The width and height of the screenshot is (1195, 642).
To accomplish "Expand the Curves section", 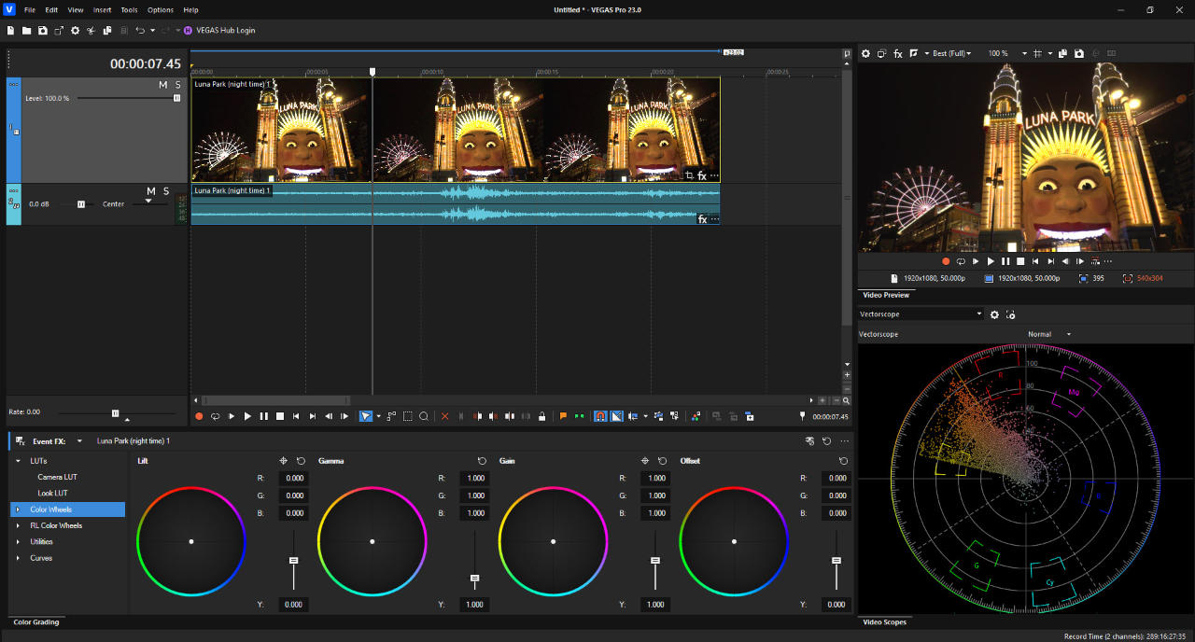I will [18, 558].
